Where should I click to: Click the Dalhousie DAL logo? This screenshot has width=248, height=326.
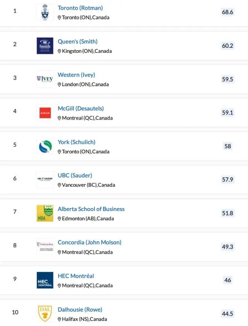(45, 314)
